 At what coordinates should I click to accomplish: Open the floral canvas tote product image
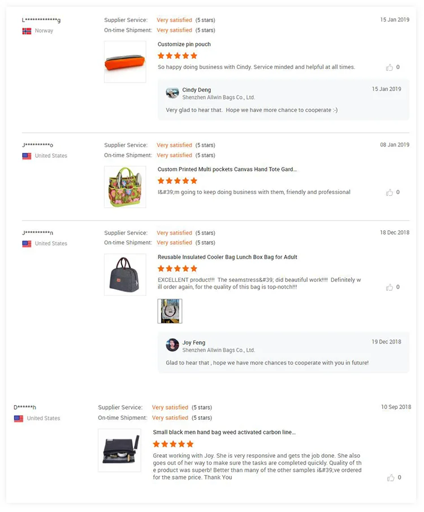click(x=125, y=187)
